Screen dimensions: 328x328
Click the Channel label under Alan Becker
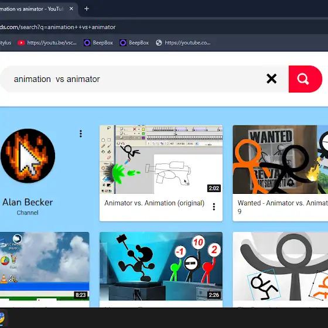click(x=28, y=213)
